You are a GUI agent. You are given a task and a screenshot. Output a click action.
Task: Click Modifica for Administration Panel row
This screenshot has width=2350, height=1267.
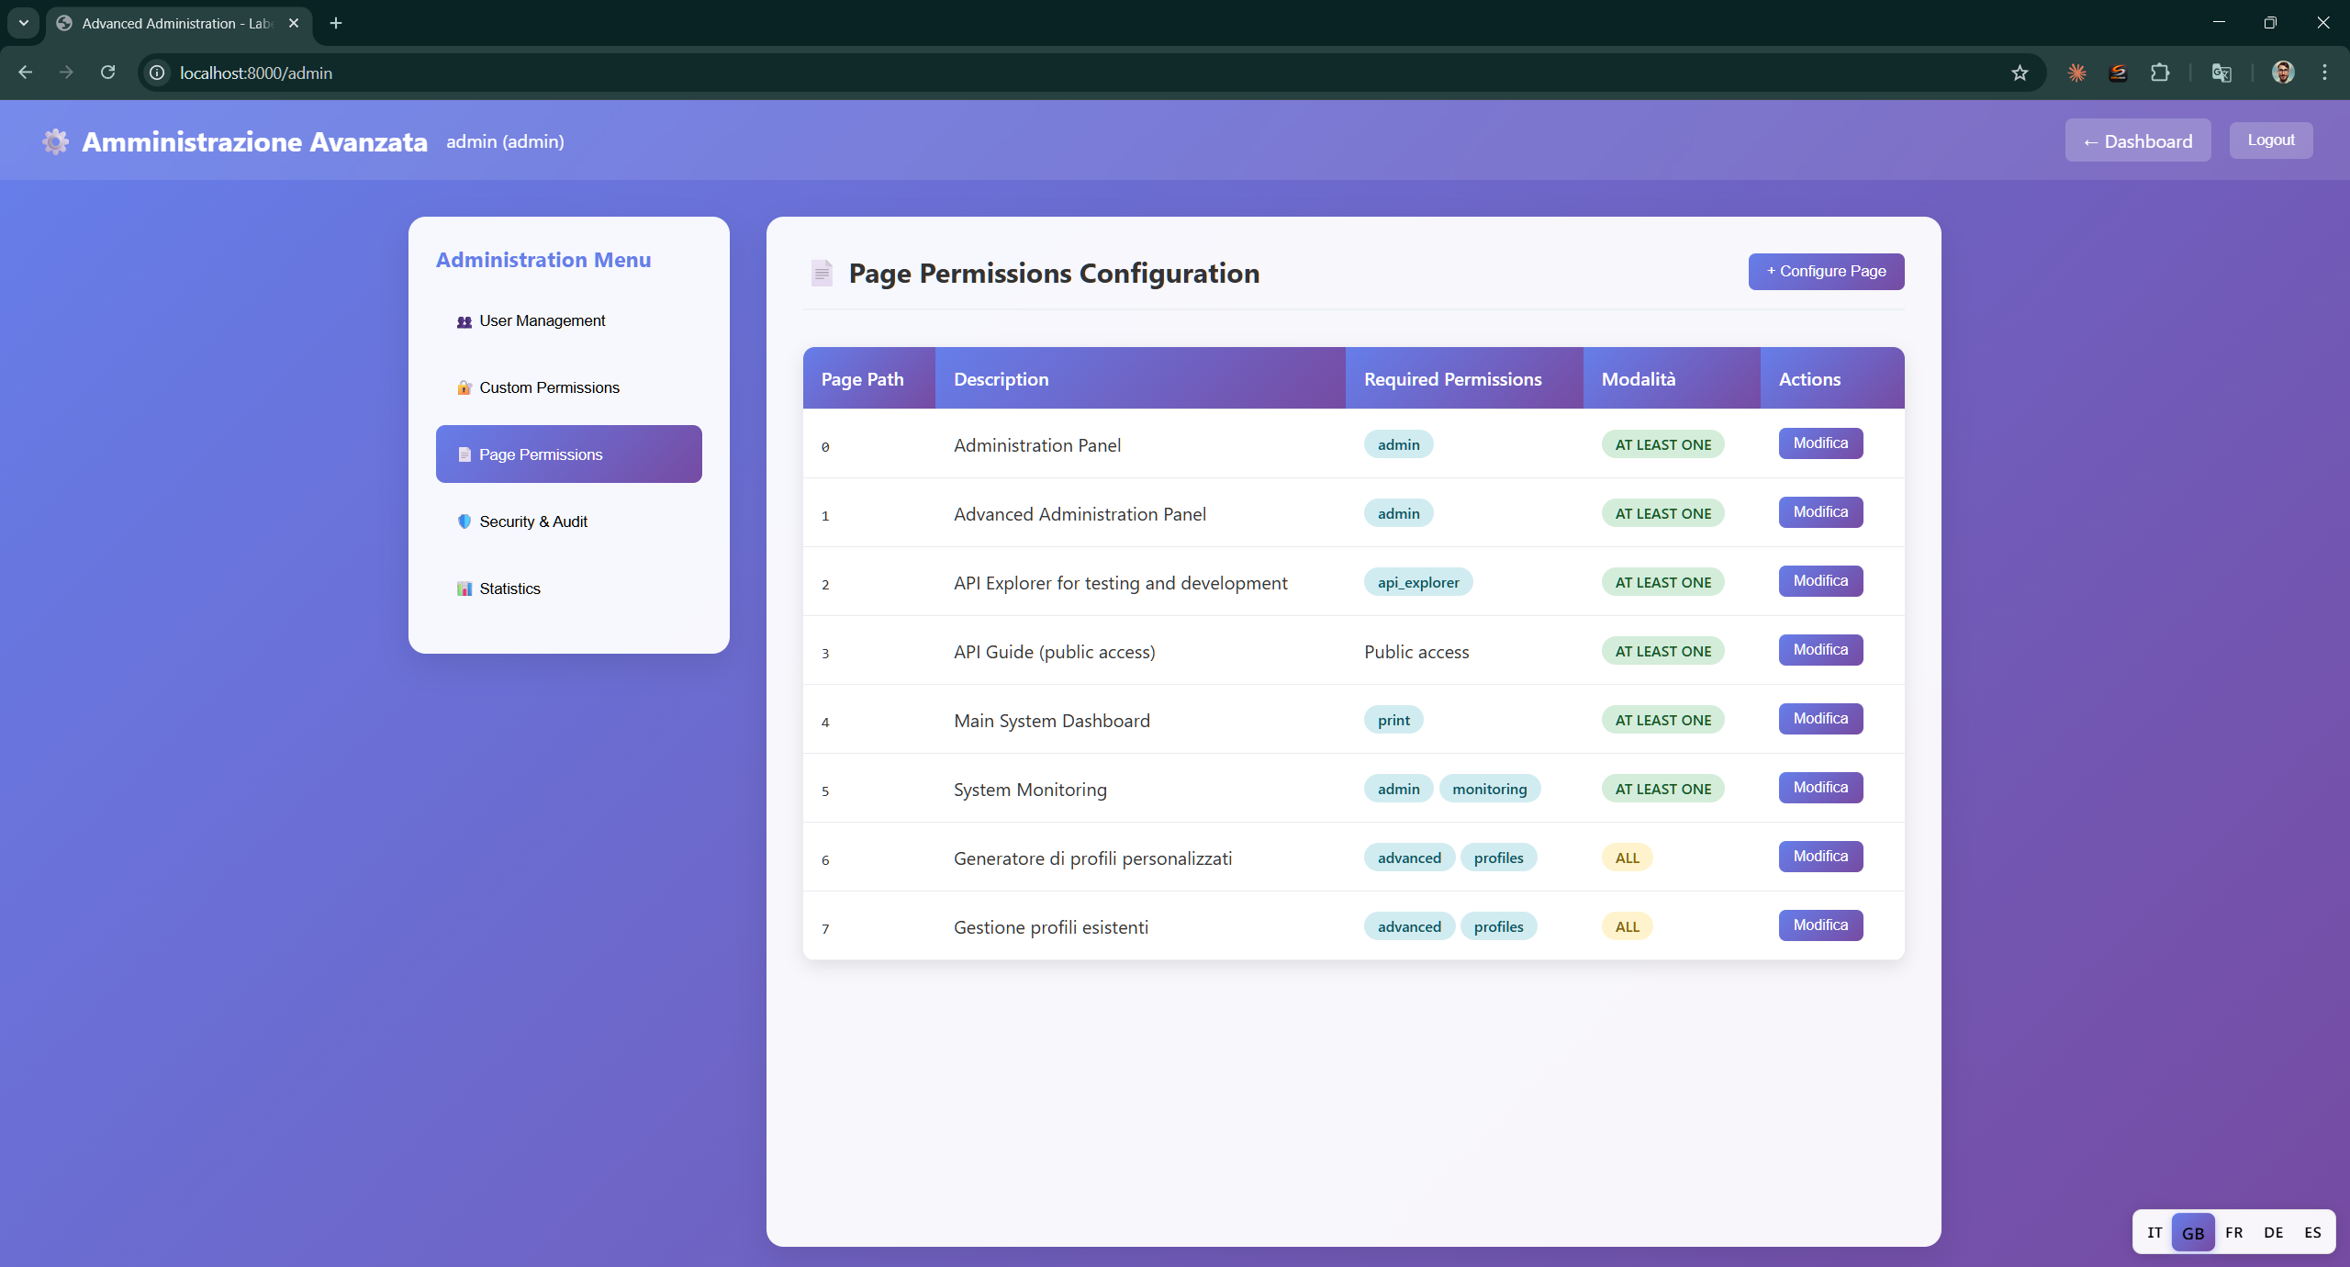click(1820, 443)
